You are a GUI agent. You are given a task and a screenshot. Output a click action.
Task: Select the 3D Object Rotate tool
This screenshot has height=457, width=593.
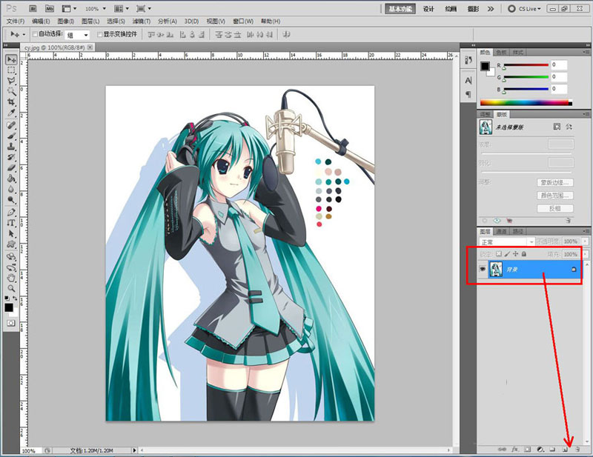point(11,257)
